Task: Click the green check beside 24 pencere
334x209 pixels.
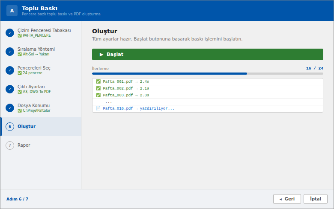Action: 20,73
